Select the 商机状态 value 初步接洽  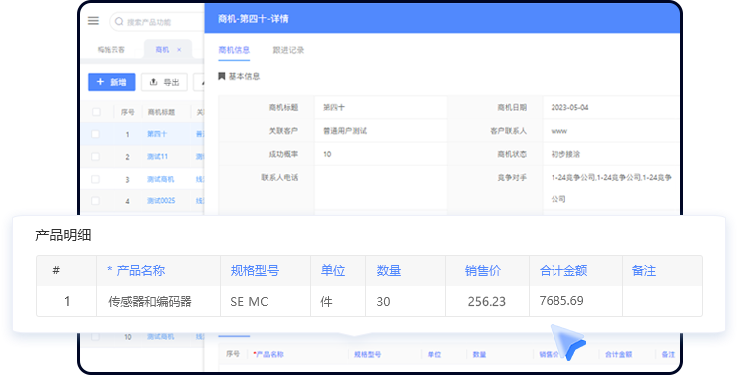click(565, 154)
